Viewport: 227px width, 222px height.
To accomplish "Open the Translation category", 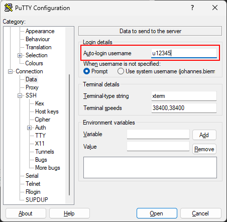I will tap(39, 47).
